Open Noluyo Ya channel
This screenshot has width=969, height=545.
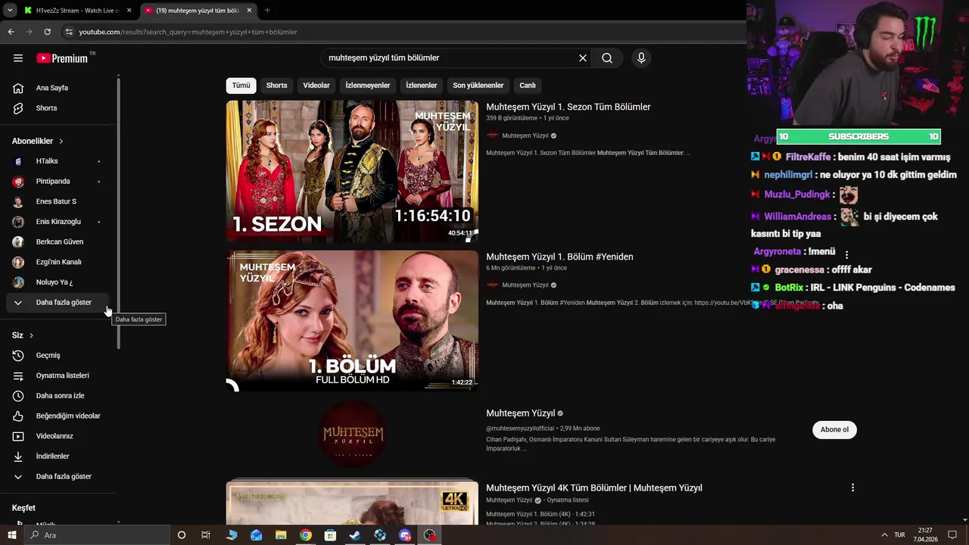(x=58, y=282)
